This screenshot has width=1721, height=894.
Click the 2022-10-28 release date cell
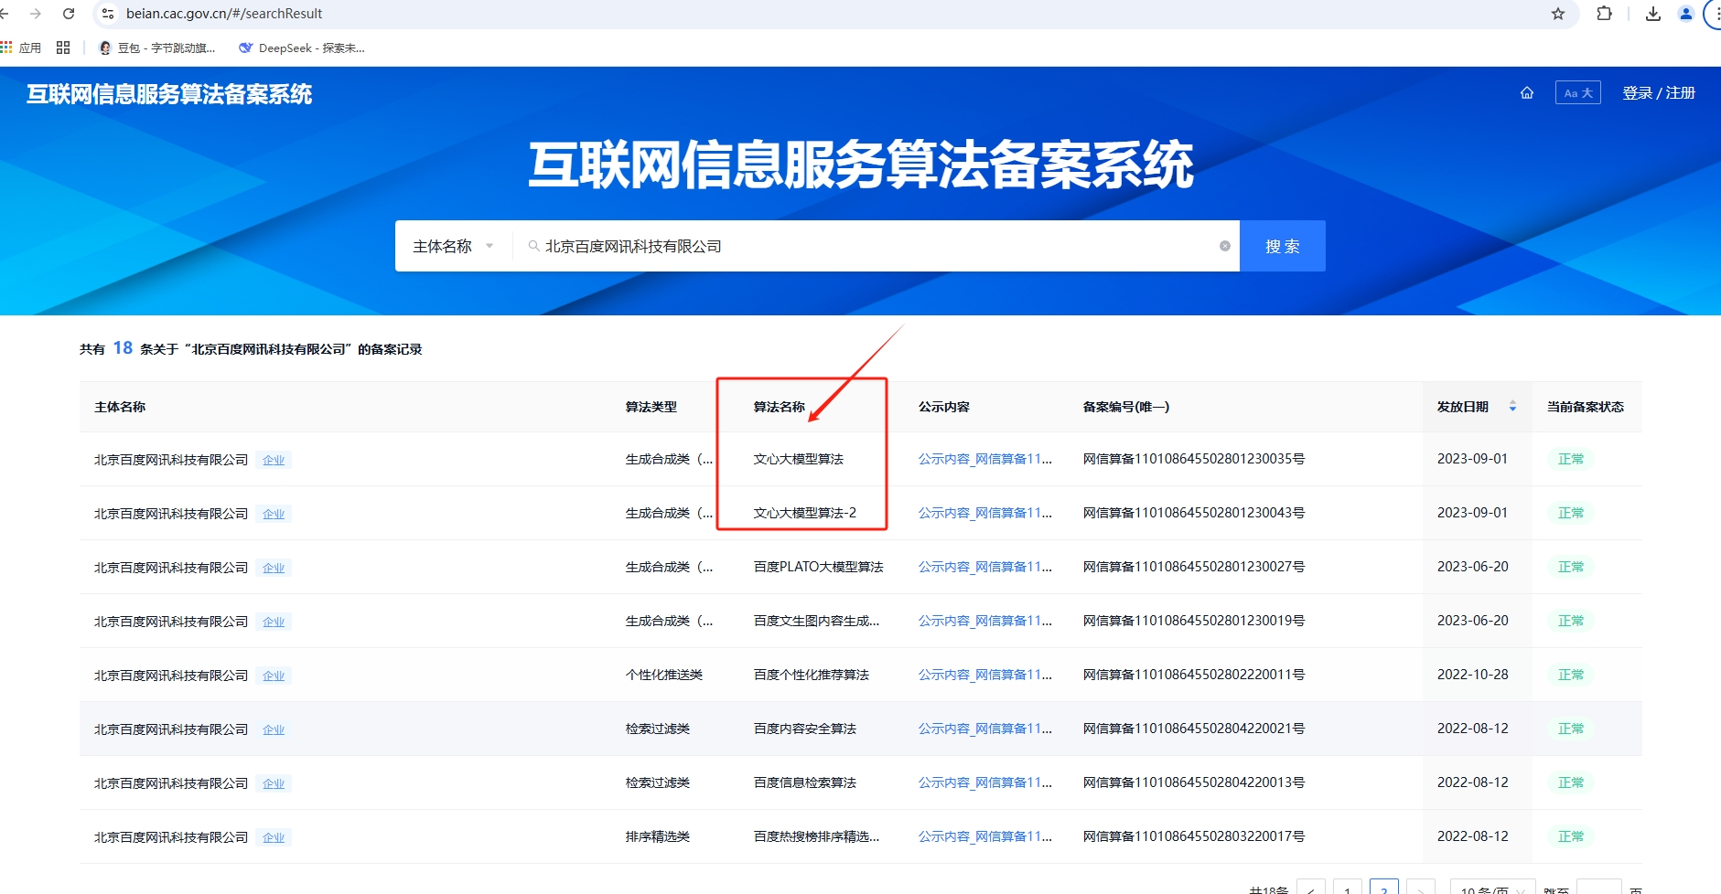[1473, 675]
